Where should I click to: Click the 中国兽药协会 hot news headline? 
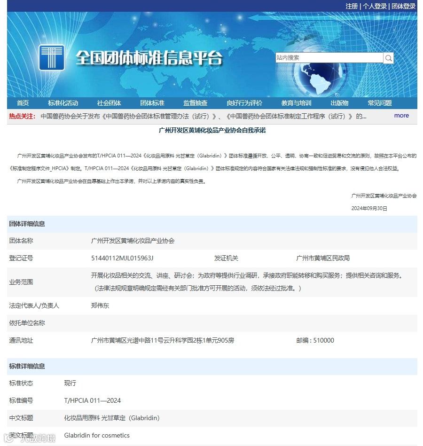(204, 117)
